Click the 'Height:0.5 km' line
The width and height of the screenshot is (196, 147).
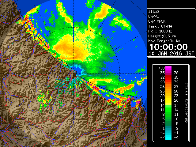point(162,36)
